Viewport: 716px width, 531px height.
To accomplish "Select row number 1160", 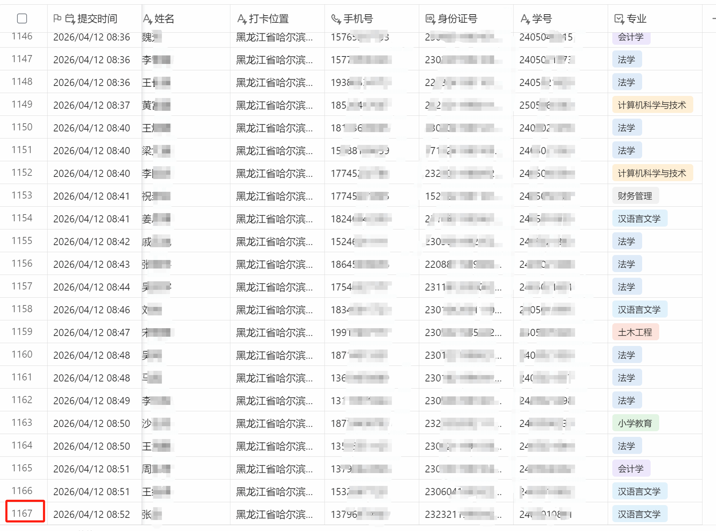I will 22,354.
